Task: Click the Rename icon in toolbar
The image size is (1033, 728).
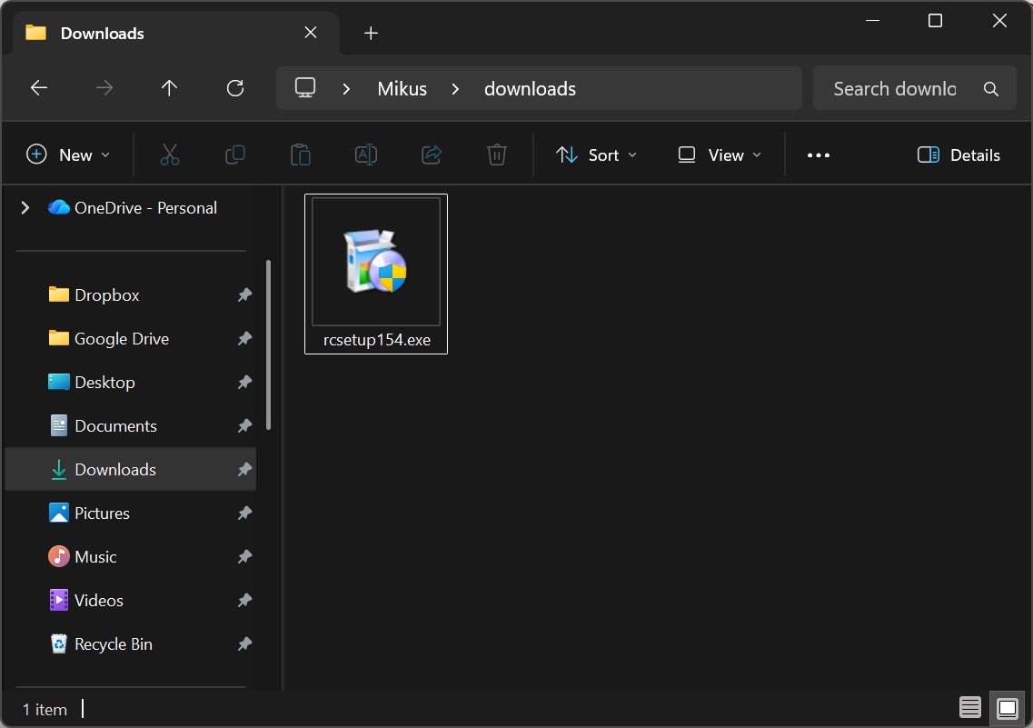Action: tap(366, 155)
